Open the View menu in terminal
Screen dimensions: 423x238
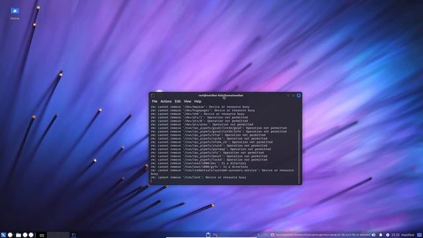coord(188,101)
